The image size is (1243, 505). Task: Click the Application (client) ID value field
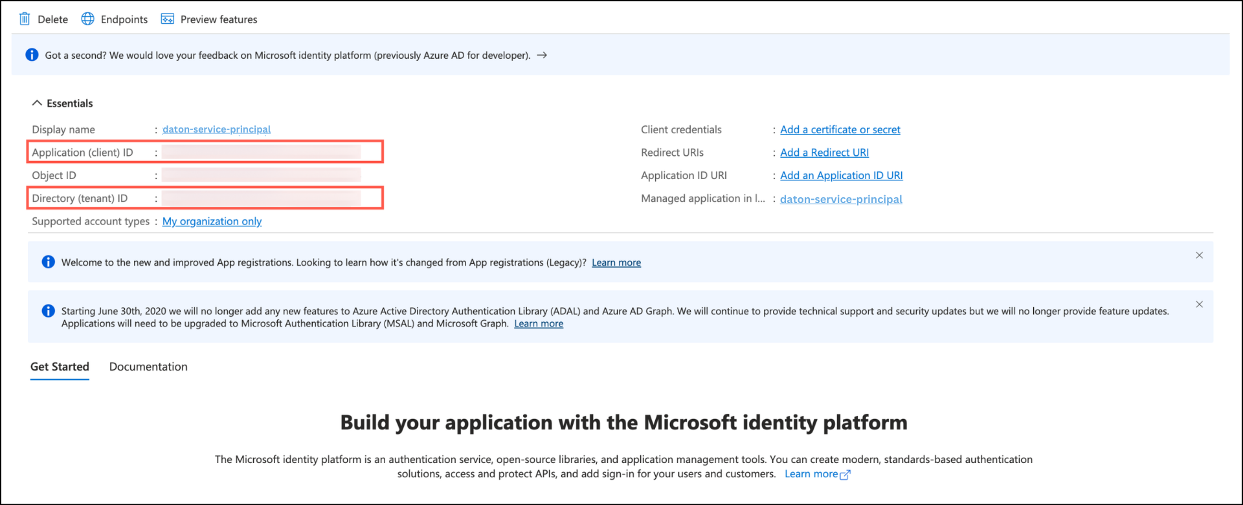point(261,153)
